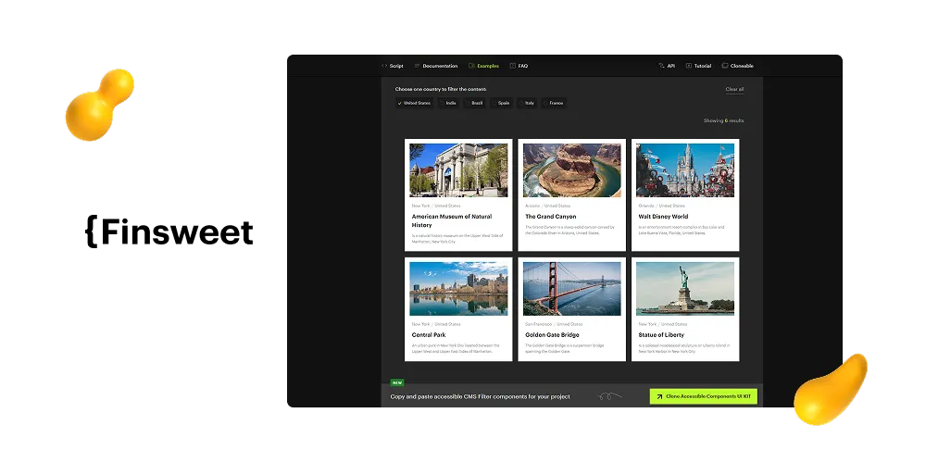The width and height of the screenshot is (926, 463).
Task: Click the 'American Museum of Natural History' title
Action: pyautogui.click(x=452, y=221)
